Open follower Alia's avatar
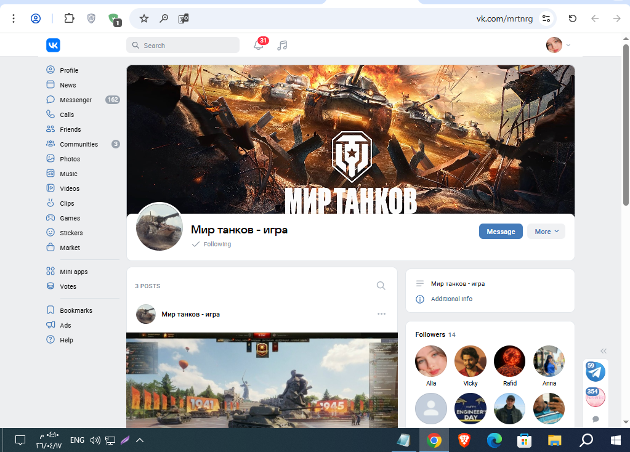 tap(430, 361)
